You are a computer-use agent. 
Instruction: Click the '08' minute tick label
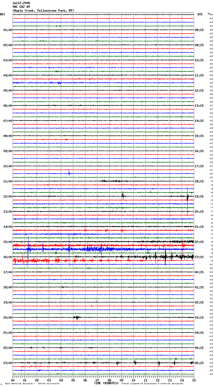(x=109, y=380)
